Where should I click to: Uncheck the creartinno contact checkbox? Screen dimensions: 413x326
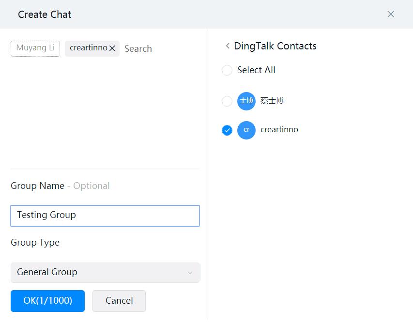pyautogui.click(x=227, y=130)
